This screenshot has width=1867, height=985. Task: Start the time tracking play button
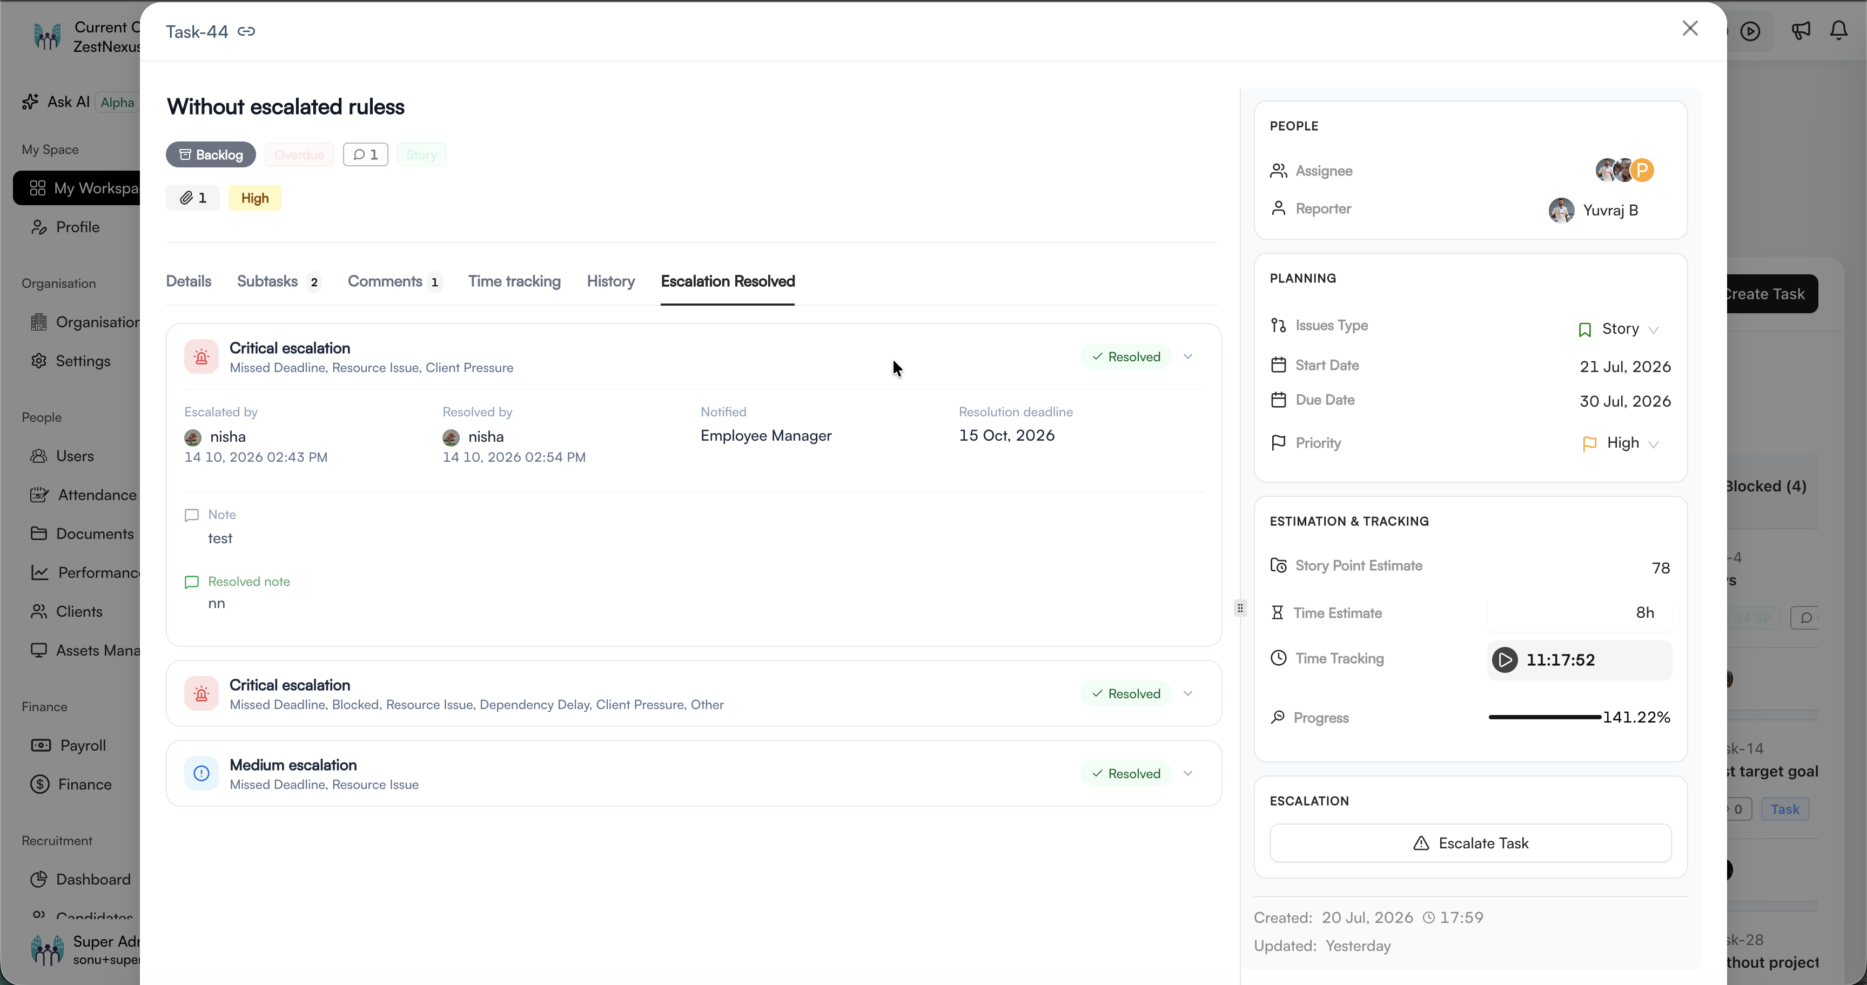click(1505, 660)
